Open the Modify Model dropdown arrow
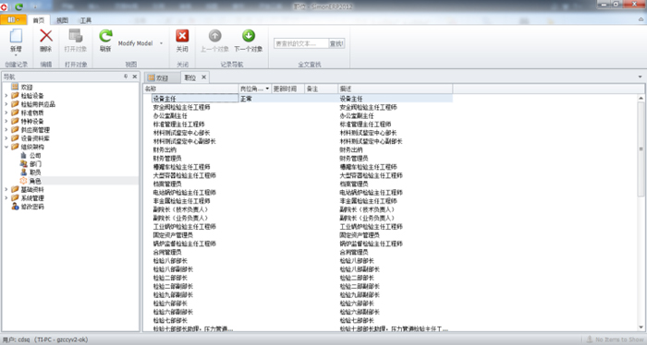This screenshot has height=345, width=647. click(x=161, y=43)
